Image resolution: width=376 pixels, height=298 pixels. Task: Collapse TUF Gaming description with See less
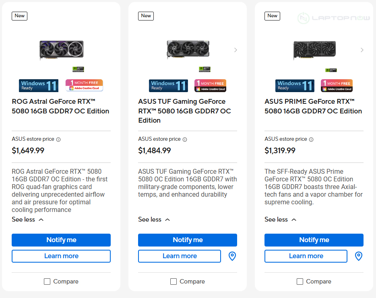154,220
